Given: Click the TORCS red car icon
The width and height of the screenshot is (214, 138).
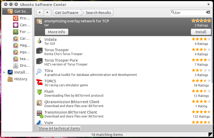Looking at the screenshot, I should 39,82.
